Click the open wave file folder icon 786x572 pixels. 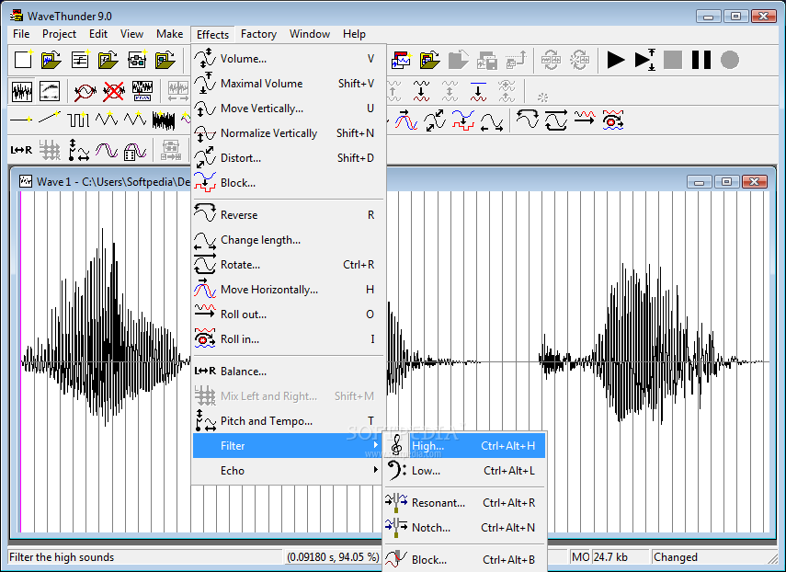click(x=51, y=60)
